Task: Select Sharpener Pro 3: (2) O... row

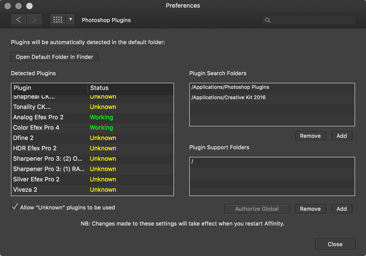Action: pyautogui.click(x=92, y=159)
